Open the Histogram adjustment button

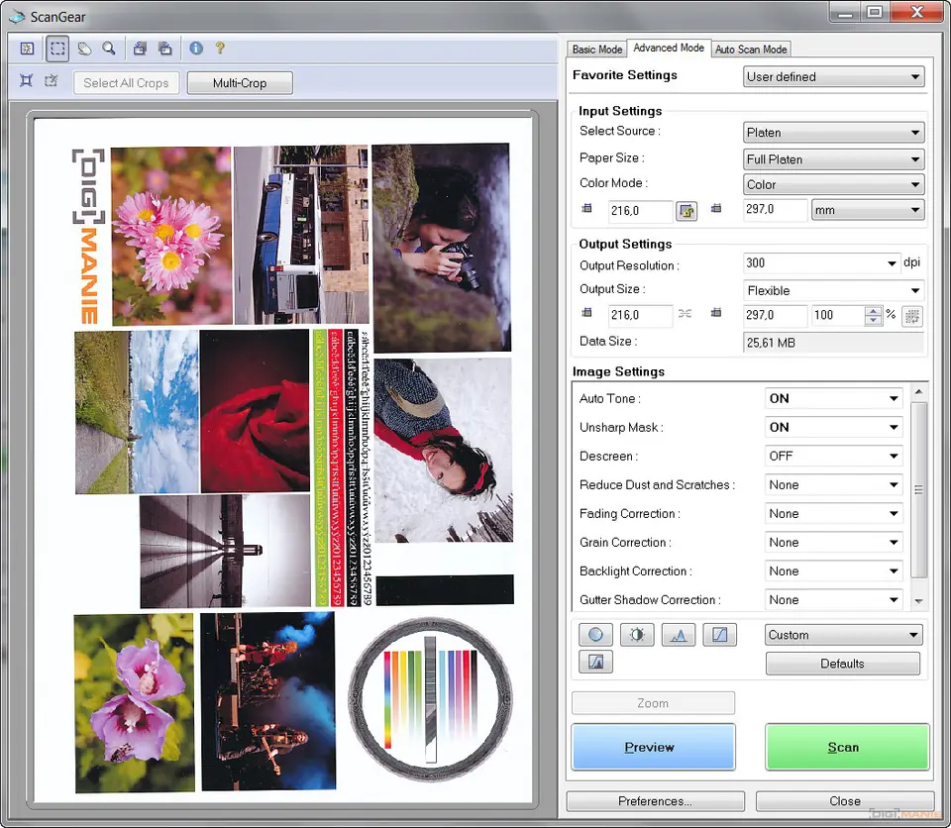(x=679, y=635)
